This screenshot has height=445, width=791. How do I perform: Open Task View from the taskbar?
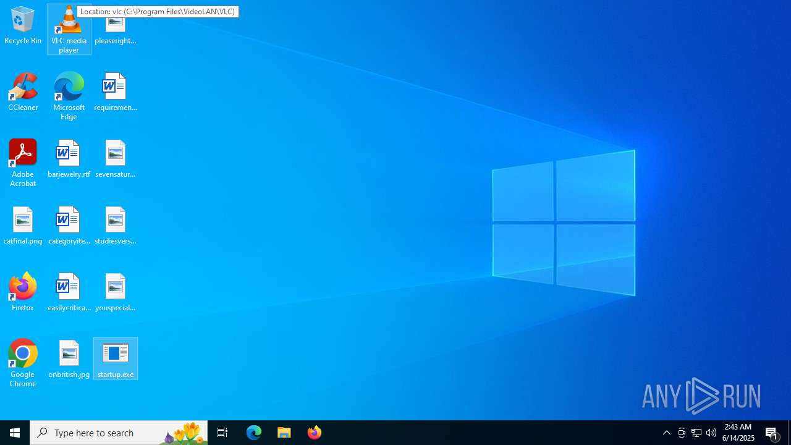tap(222, 433)
